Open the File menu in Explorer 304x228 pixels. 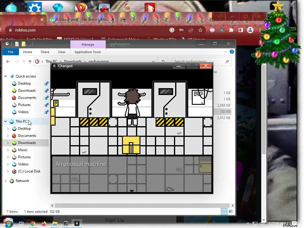click(11, 52)
